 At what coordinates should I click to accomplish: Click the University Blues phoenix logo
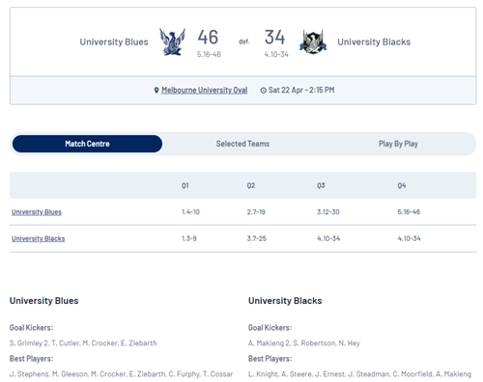[172, 42]
